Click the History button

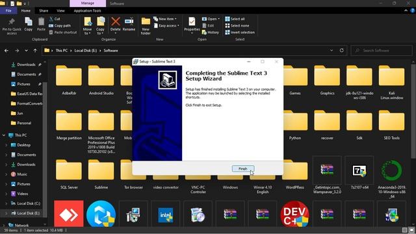pyautogui.click(x=211, y=32)
